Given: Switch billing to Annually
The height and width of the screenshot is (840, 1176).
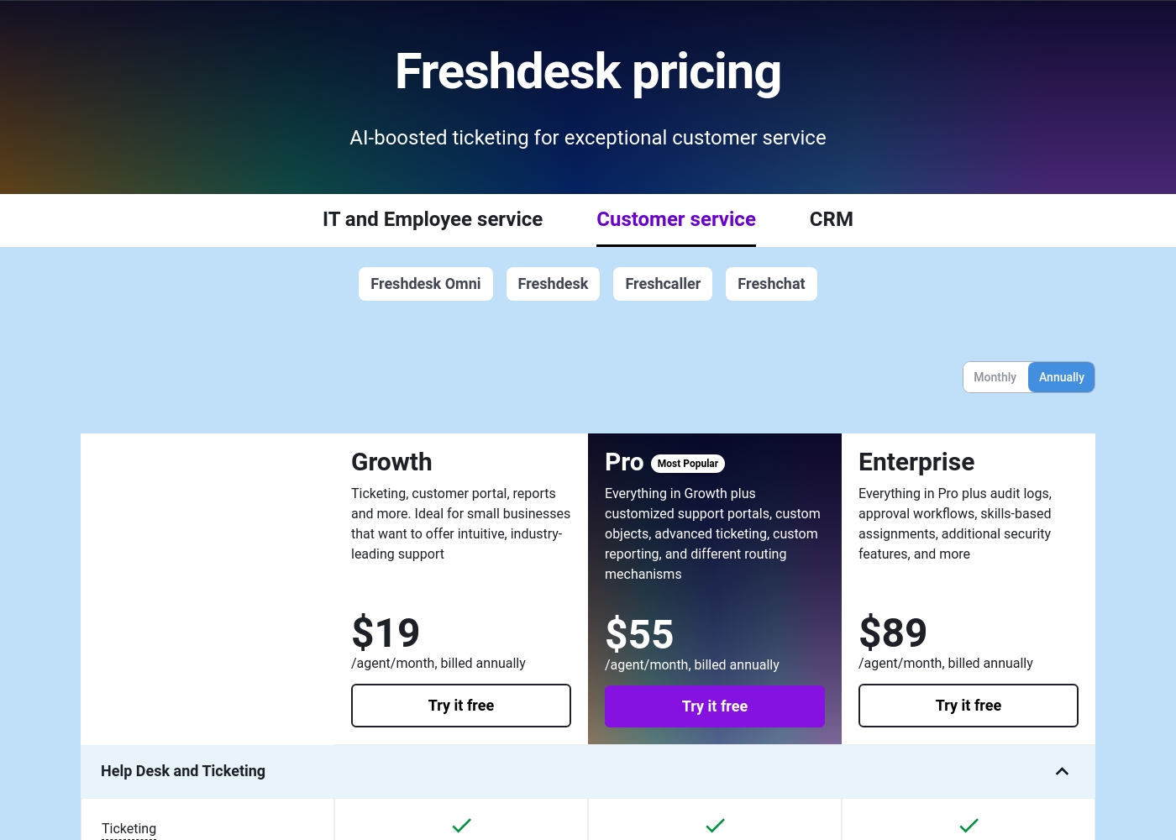Looking at the screenshot, I should pyautogui.click(x=1062, y=377).
